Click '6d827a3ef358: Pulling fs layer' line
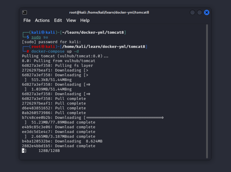 pyautogui.click(x=57, y=66)
